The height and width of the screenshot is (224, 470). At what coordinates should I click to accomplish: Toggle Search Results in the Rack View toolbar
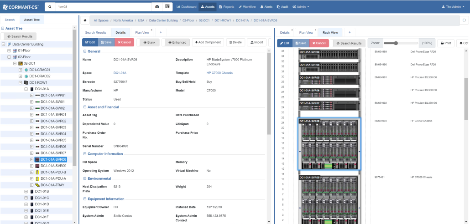point(348,43)
